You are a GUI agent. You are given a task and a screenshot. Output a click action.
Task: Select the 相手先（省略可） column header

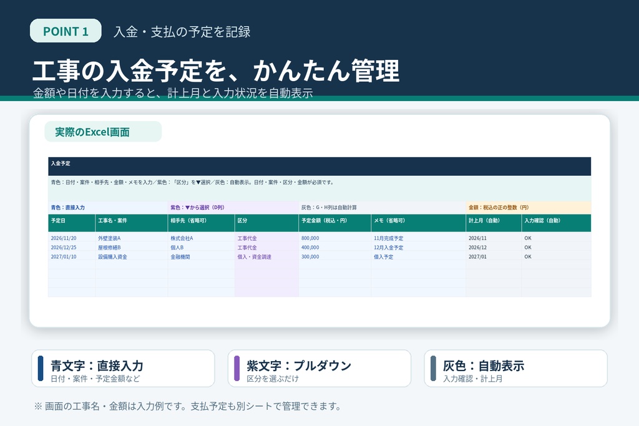click(202, 223)
